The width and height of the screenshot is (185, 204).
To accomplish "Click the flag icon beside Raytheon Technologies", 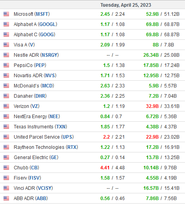I will click(6, 147).
